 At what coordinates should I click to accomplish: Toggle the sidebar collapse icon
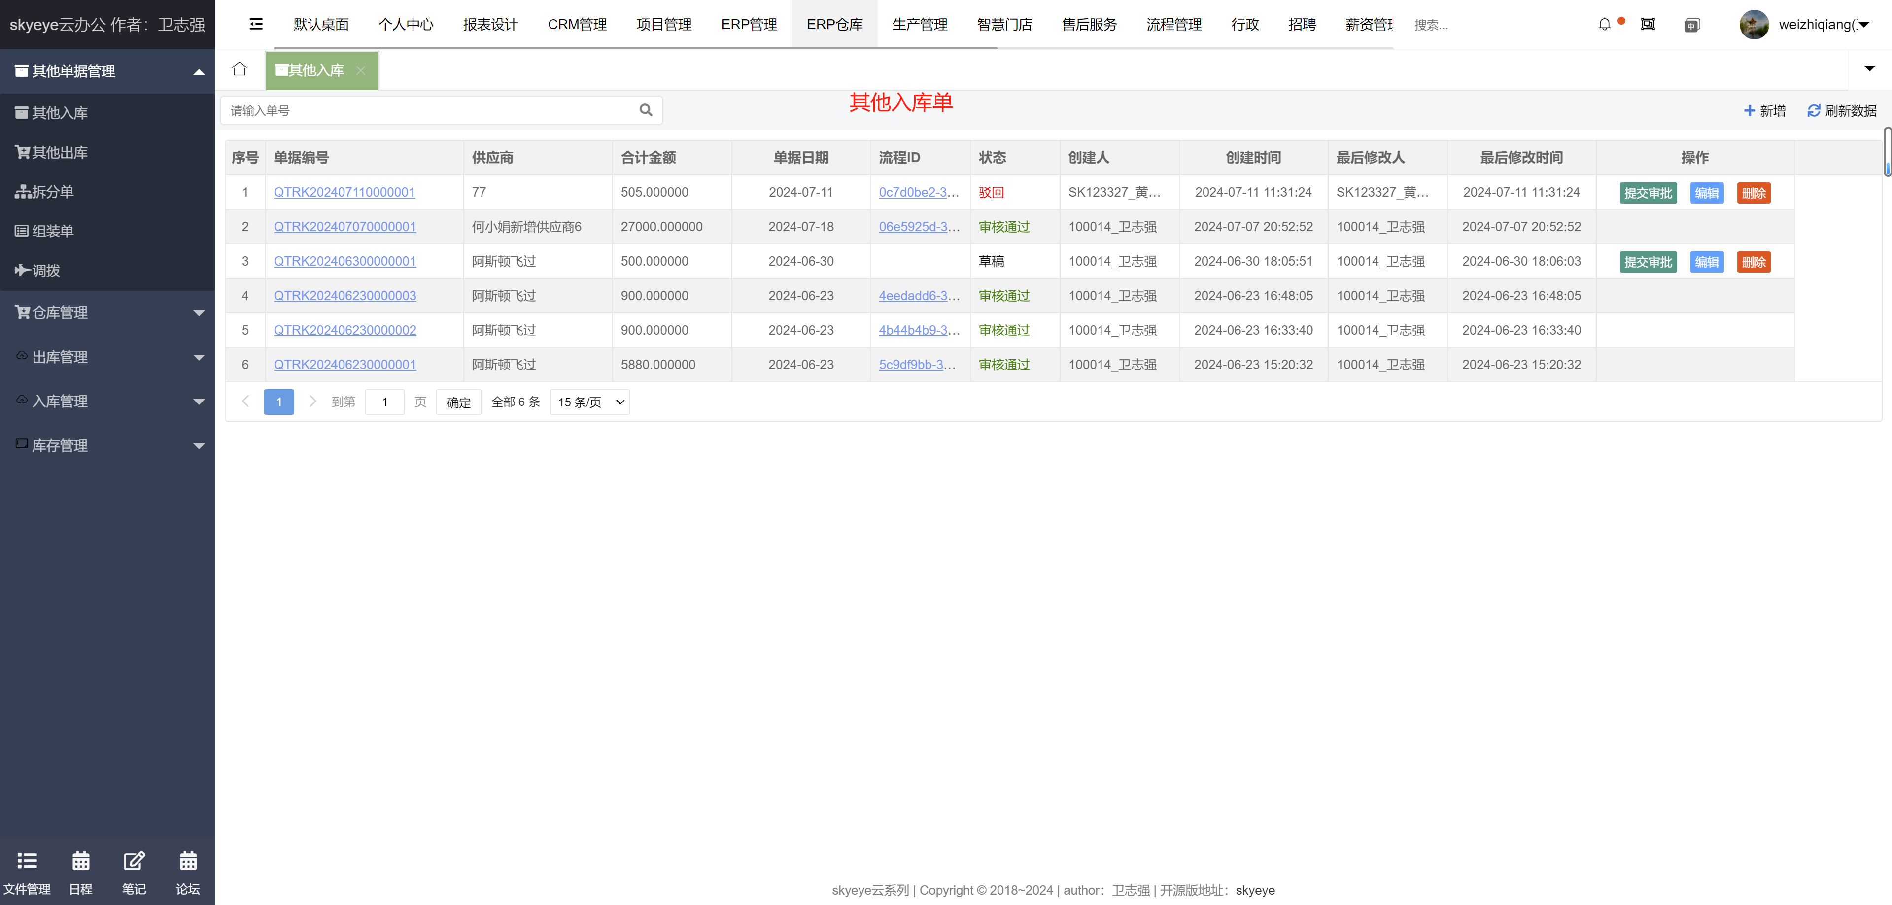(x=256, y=24)
